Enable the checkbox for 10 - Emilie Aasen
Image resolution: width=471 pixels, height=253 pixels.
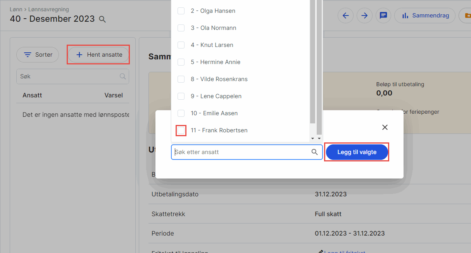click(x=181, y=113)
